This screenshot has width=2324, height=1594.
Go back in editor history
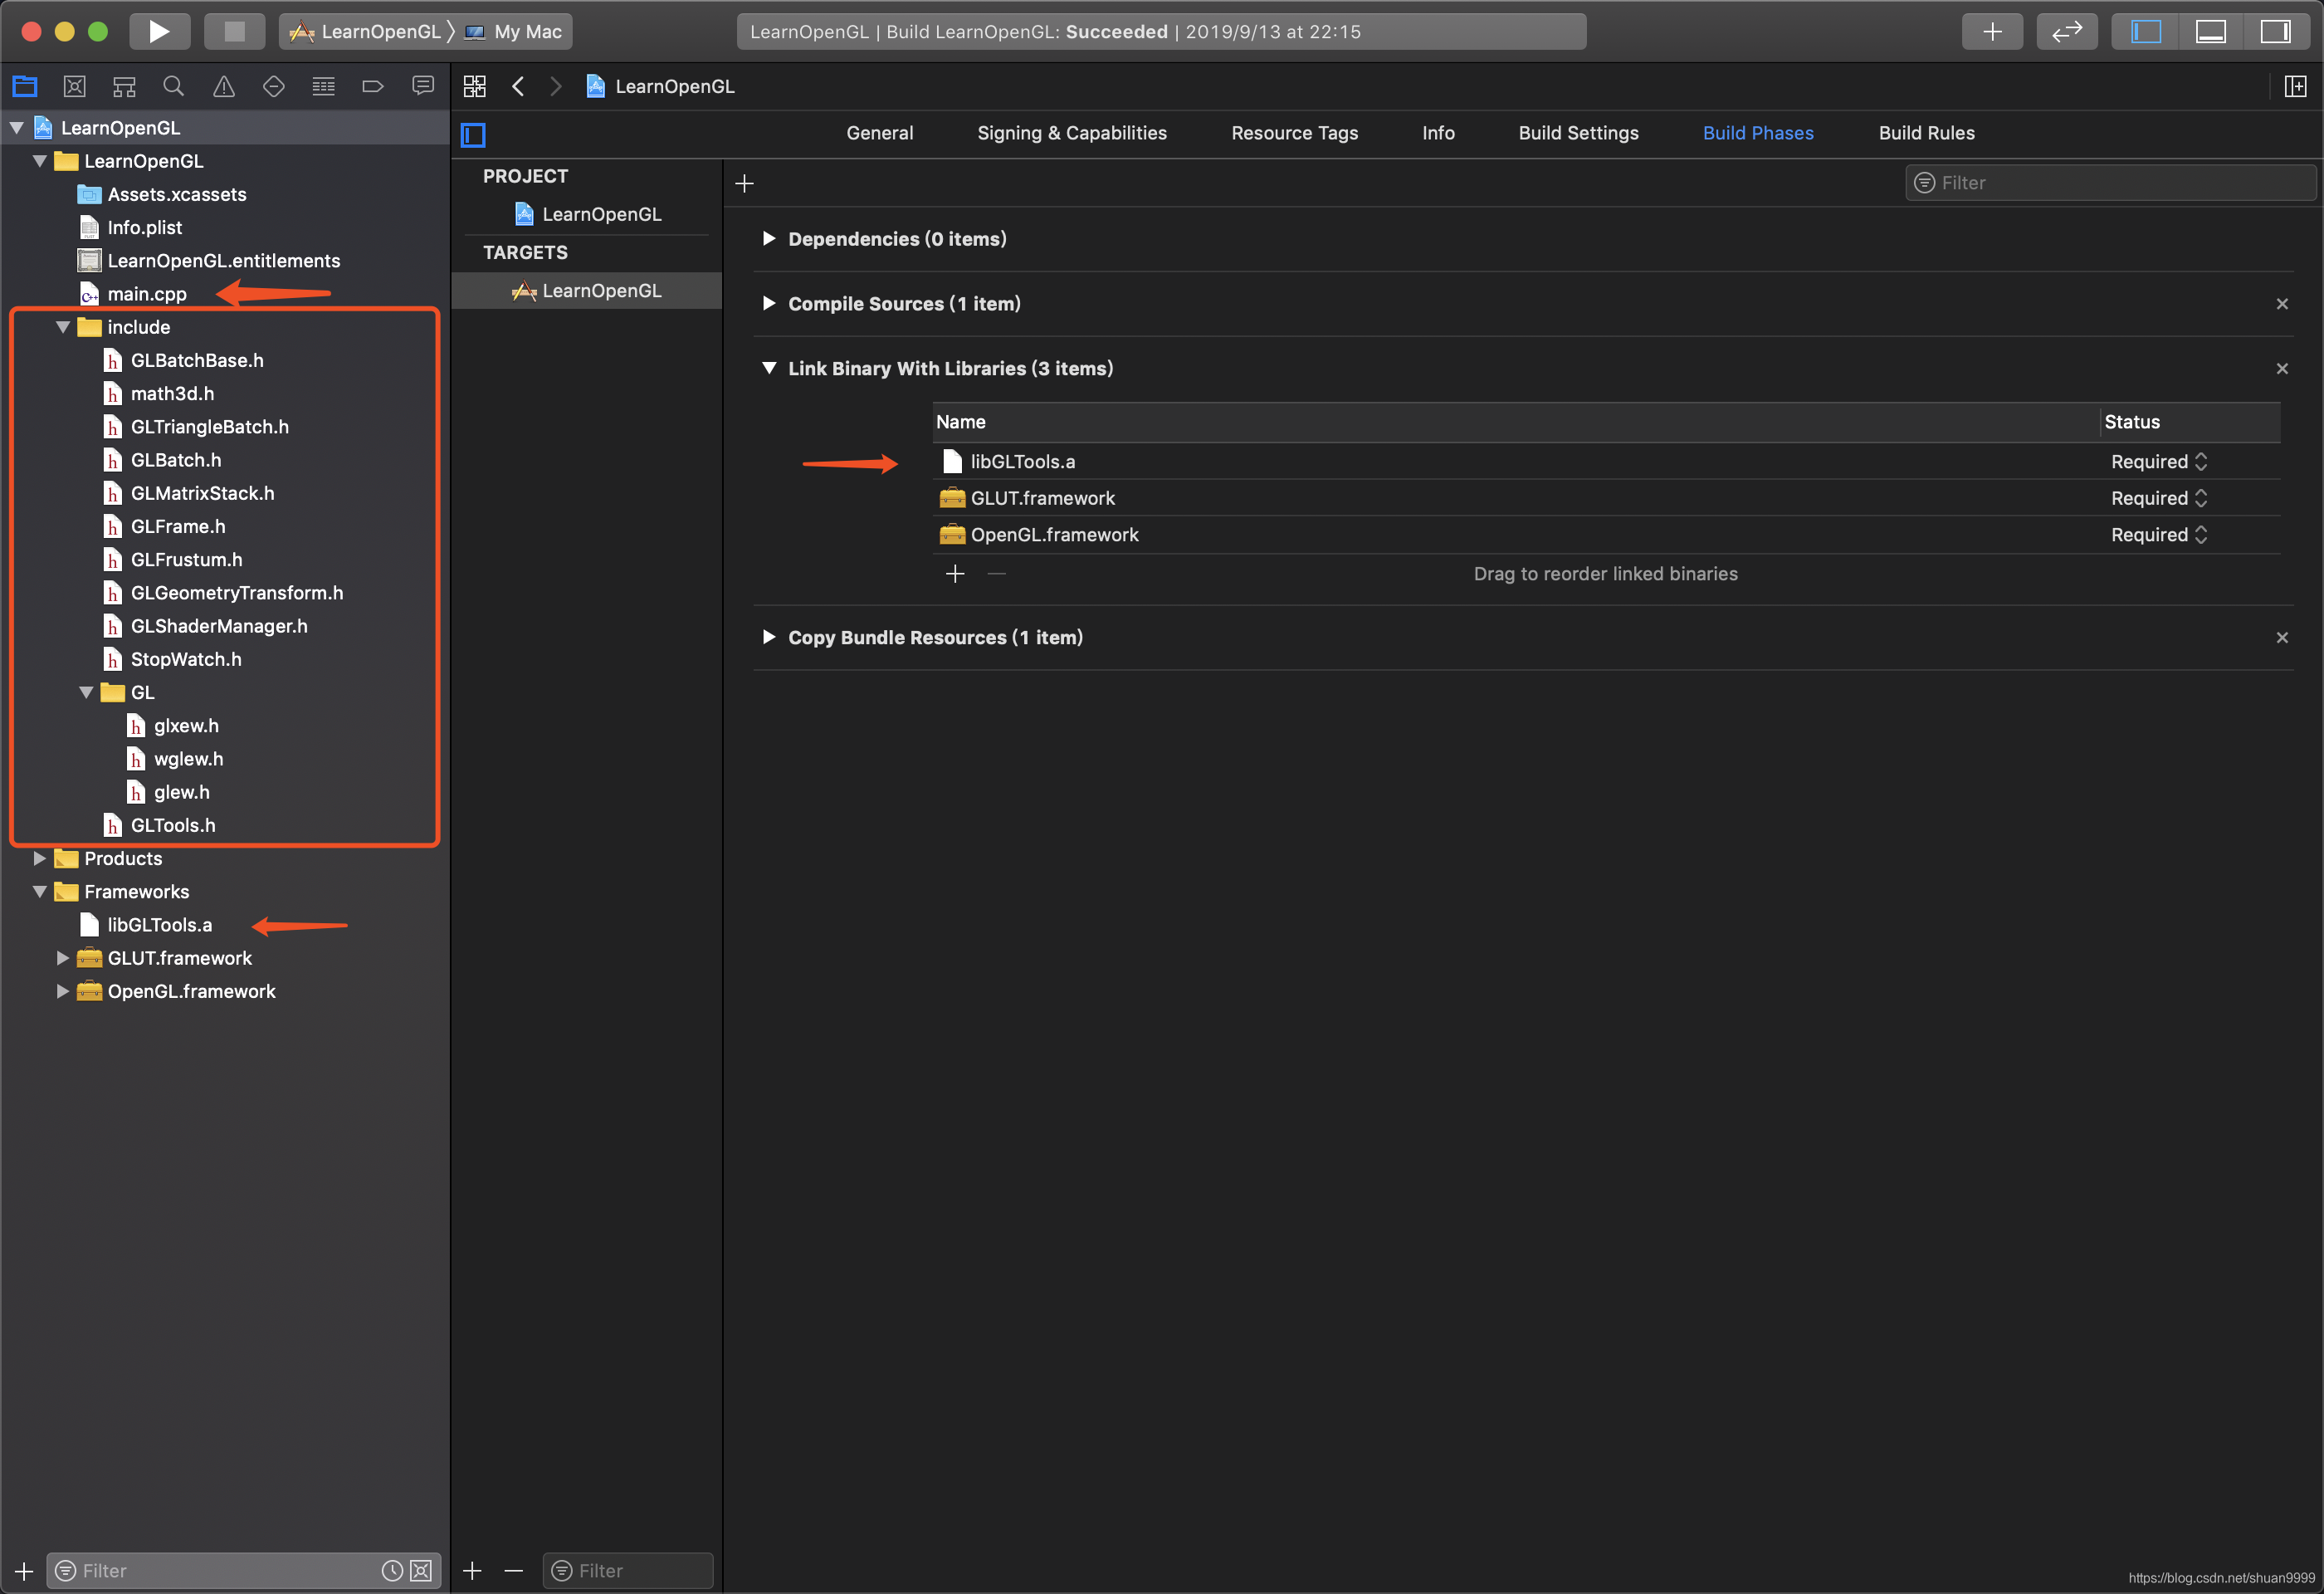point(518,86)
